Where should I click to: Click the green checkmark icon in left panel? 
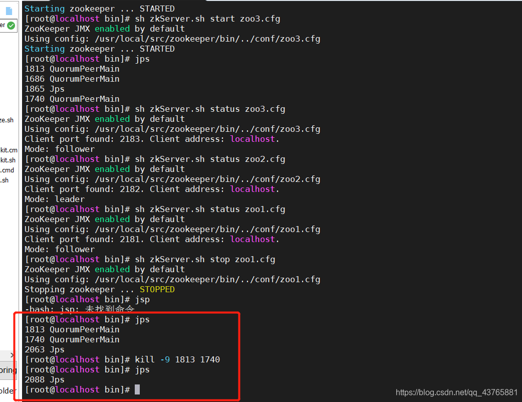click(11, 25)
